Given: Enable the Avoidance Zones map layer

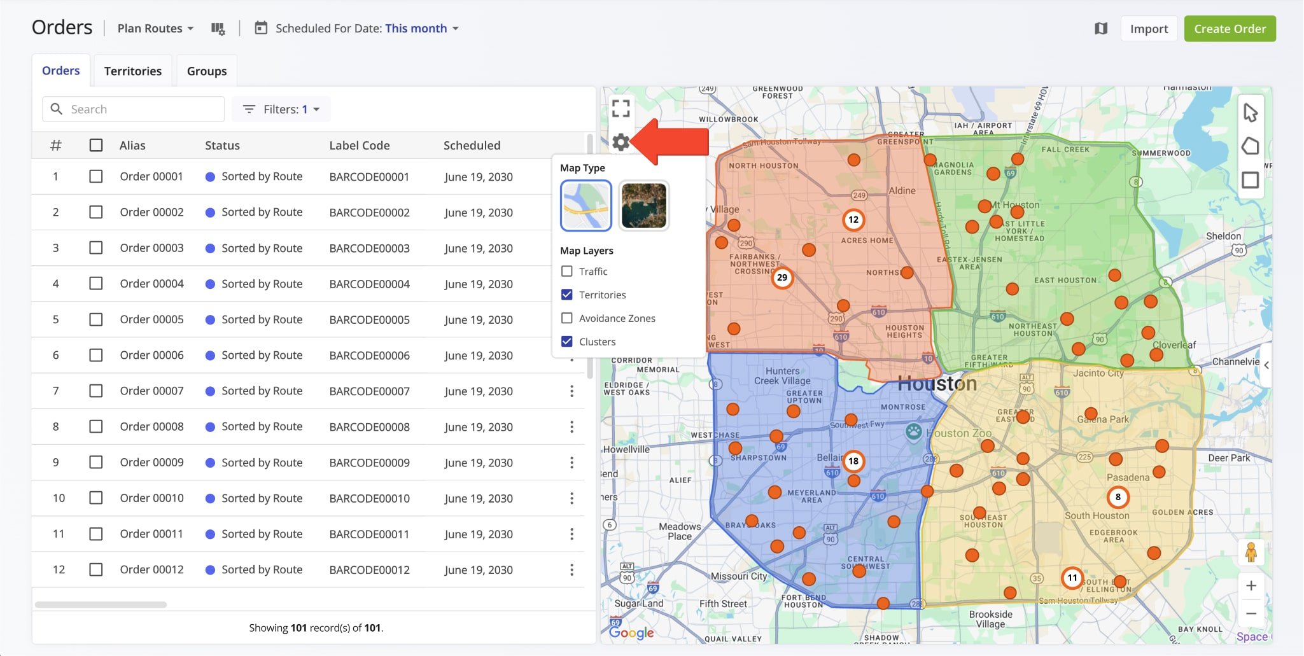Looking at the screenshot, I should pos(566,318).
